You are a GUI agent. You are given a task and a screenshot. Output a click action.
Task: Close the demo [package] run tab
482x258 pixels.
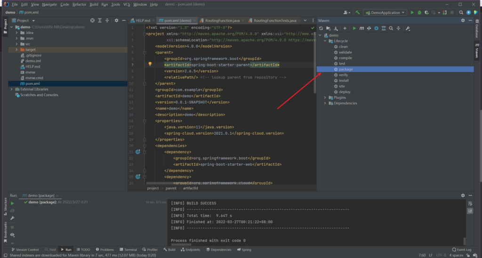point(57,195)
